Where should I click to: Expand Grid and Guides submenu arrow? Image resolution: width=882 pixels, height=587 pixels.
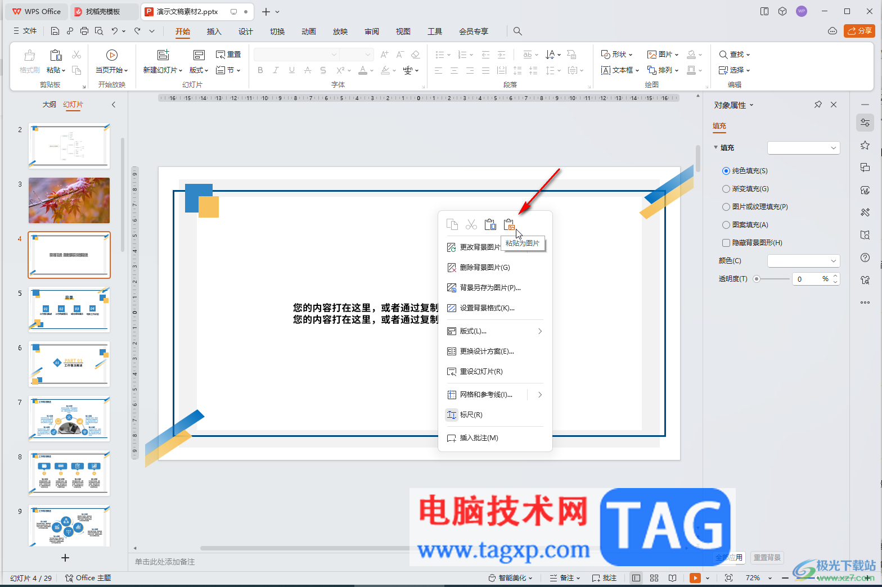(540, 395)
